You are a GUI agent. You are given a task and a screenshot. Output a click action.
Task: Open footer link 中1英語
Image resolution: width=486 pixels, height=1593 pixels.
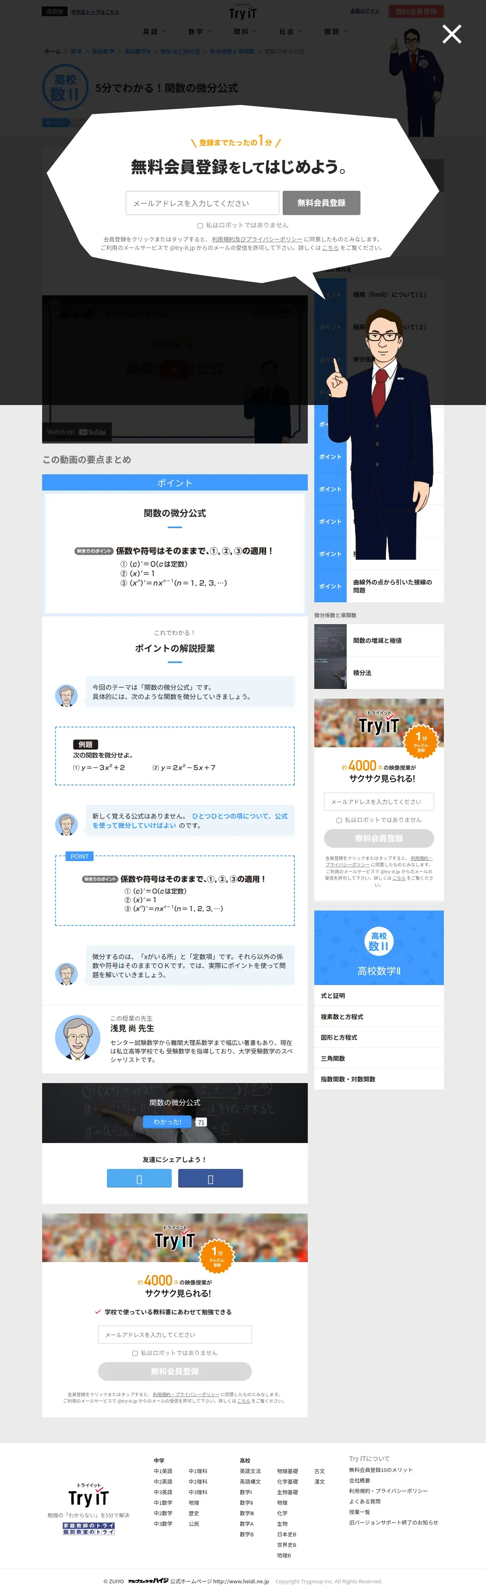tap(163, 1471)
